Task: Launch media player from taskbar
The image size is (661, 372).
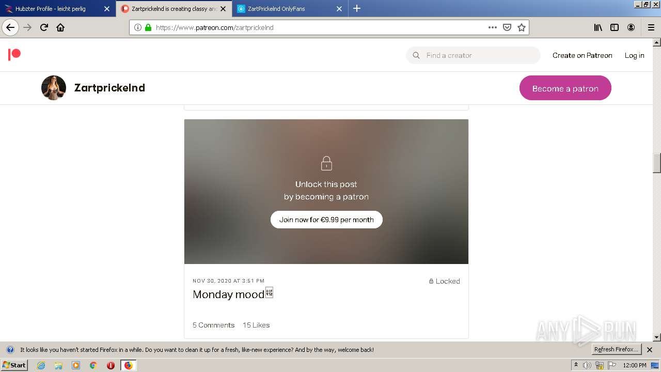Action: [x=76, y=365]
